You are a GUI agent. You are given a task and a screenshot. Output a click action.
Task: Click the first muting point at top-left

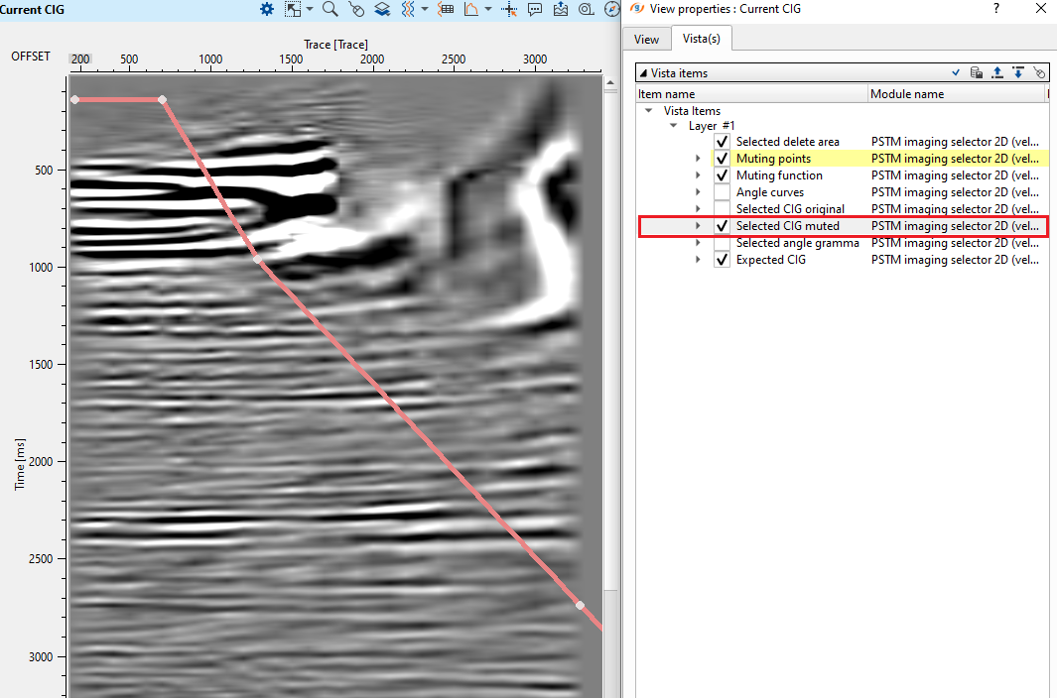pyautogui.click(x=74, y=100)
